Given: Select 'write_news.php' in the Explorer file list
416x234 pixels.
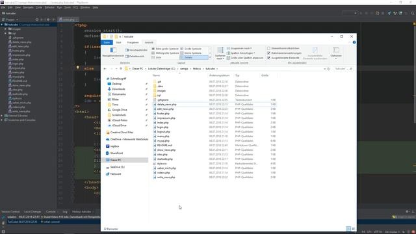Looking at the screenshot, I should pyautogui.click(x=166, y=177).
